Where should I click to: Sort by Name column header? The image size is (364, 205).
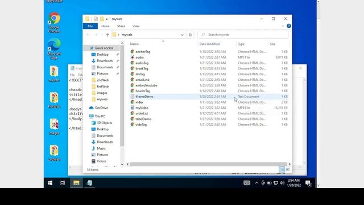tap(134, 44)
